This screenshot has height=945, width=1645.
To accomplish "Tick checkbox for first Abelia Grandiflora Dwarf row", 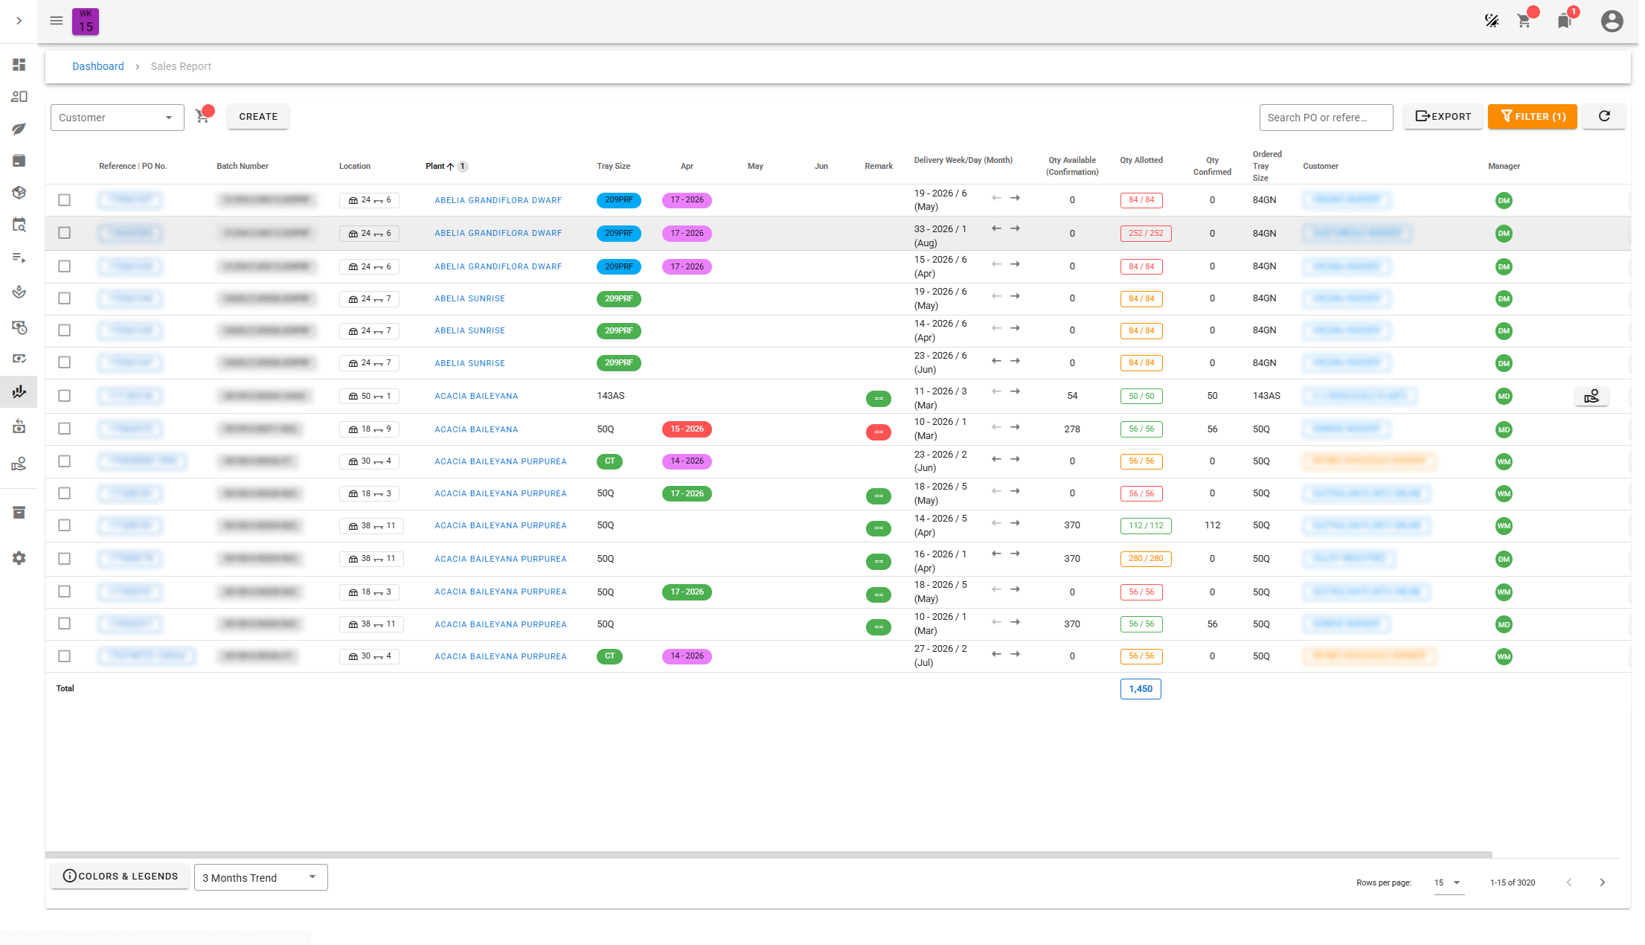I will point(65,200).
